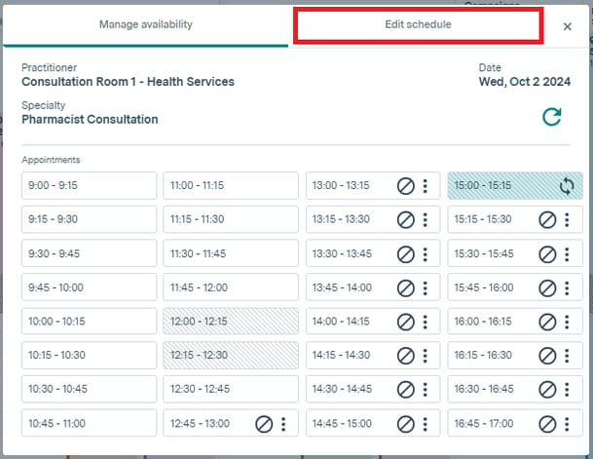Click the Consultation Room 1 - Health Services text

(128, 82)
